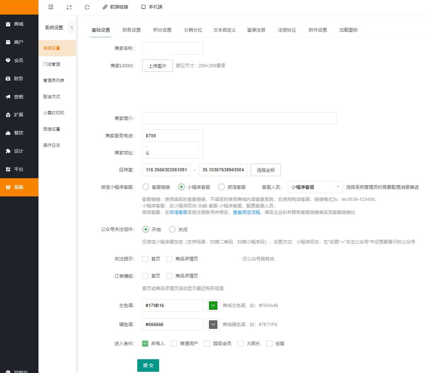
Task: Open the 餐饮 sidebar section
Action: coord(19,133)
